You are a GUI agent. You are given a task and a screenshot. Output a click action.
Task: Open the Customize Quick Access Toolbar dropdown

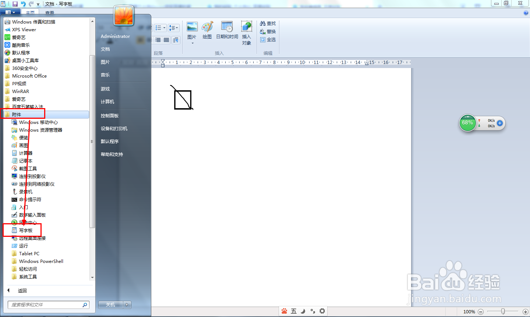pyautogui.click(x=38, y=4)
